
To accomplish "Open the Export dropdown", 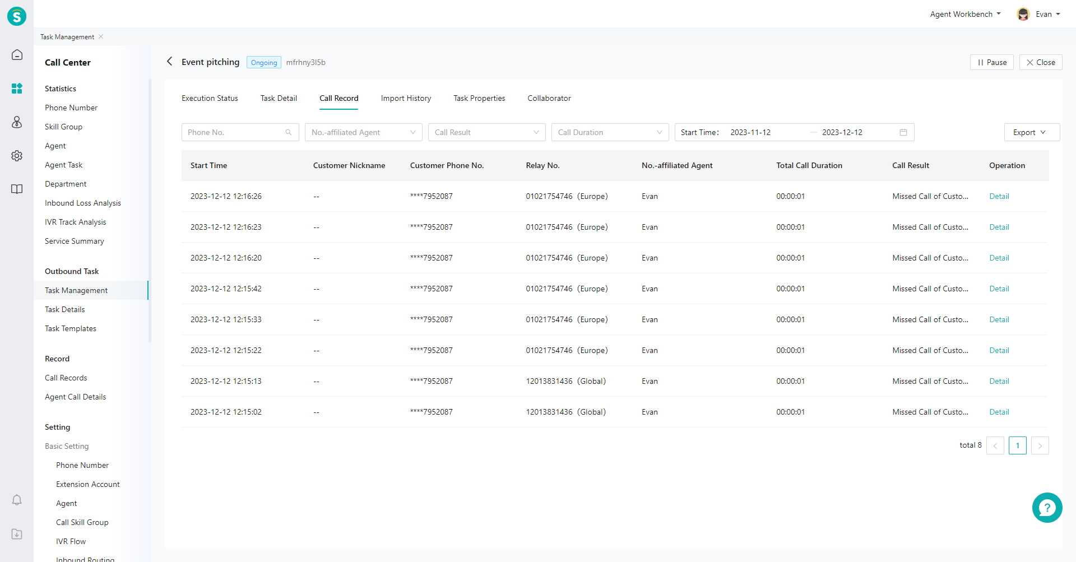I will pyautogui.click(x=1032, y=132).
